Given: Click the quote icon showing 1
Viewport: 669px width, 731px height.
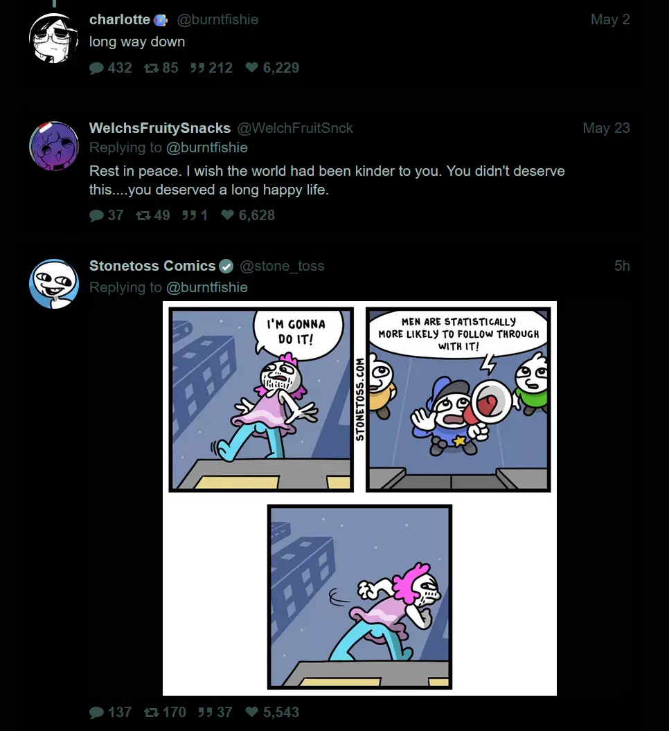Looking at the screenshot, I should tap(189, 215).
